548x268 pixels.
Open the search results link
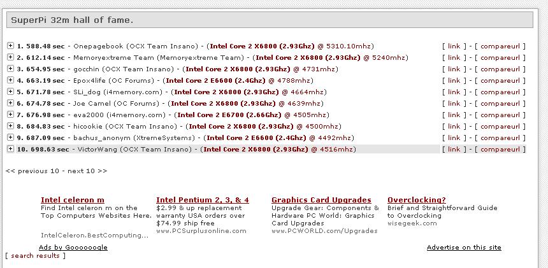click(35, 256)
